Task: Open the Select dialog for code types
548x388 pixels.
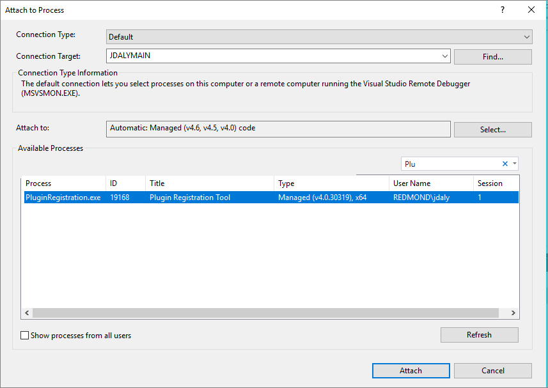Action: [492, 129]
